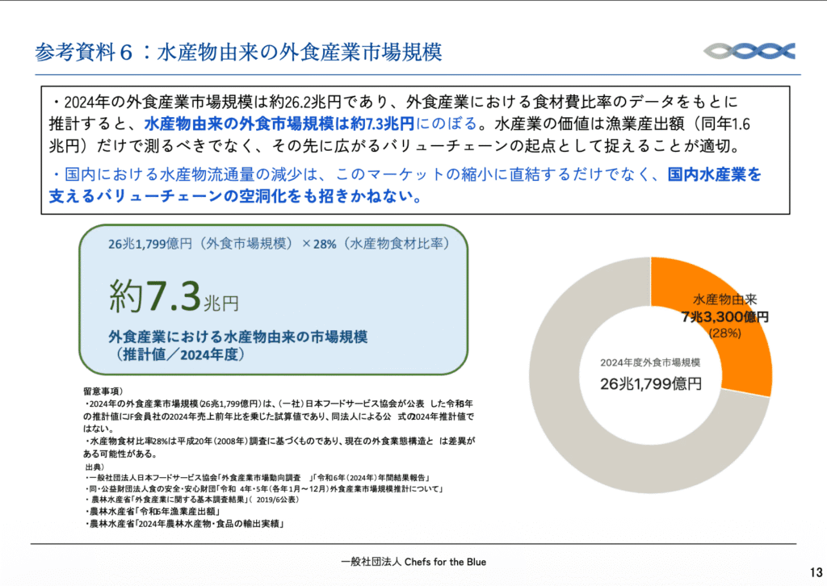
Task: Click caption '外食産業における水産物由来の市場規模'
Action: tap(238, 337)
